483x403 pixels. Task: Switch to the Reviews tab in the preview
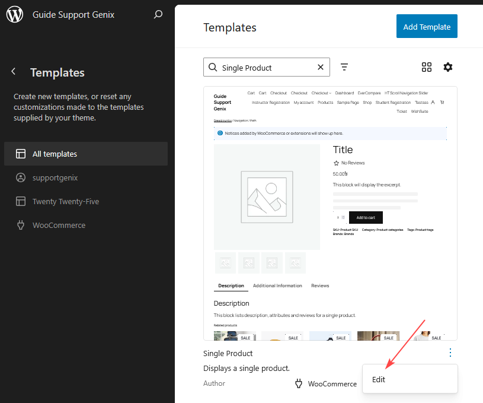[x=320, y=285]
